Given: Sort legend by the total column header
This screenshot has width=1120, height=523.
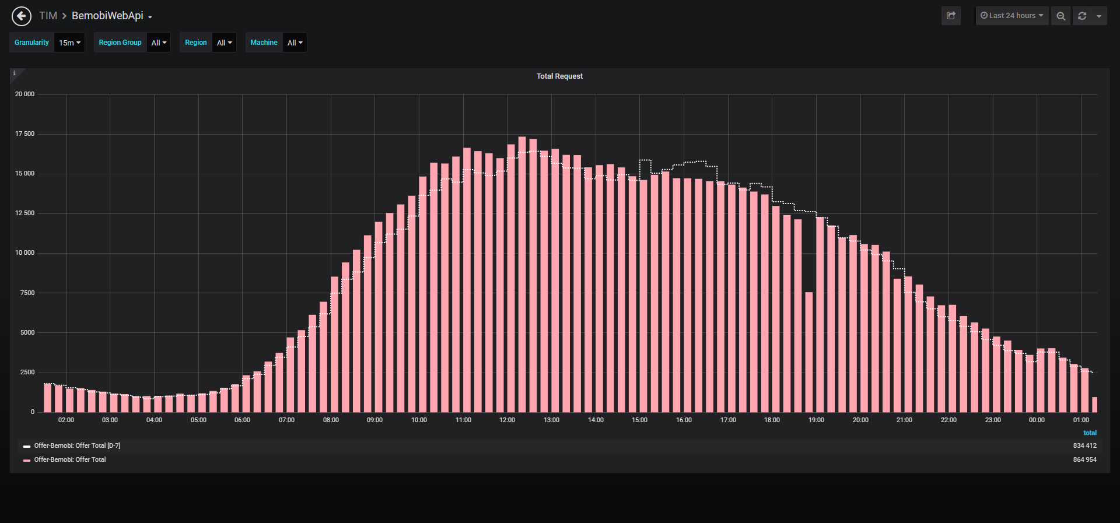Looking at the screenshot, I should pos(1090,433).
